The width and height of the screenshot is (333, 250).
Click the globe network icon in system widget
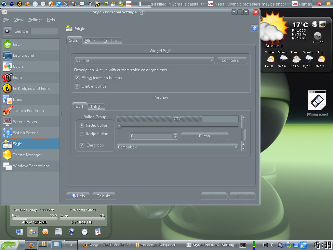pyautogui.click(x=72, y=232)
